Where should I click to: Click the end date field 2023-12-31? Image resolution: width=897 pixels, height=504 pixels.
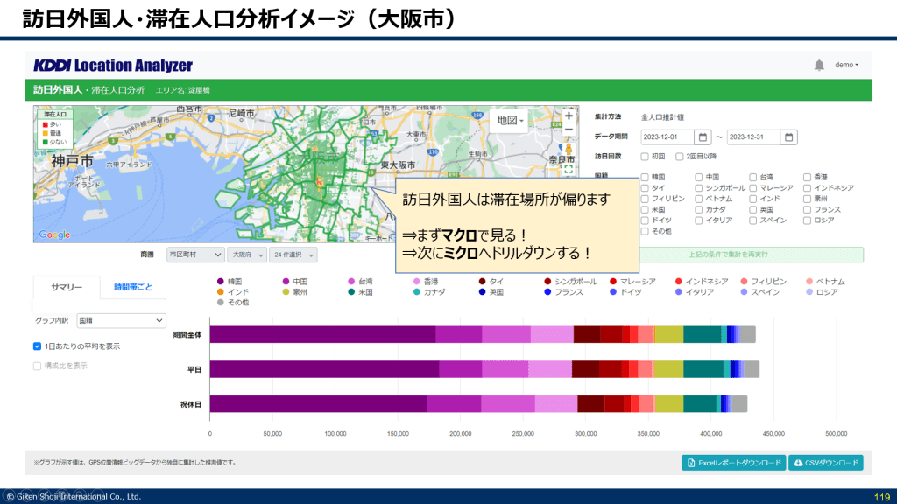[753, 137]
